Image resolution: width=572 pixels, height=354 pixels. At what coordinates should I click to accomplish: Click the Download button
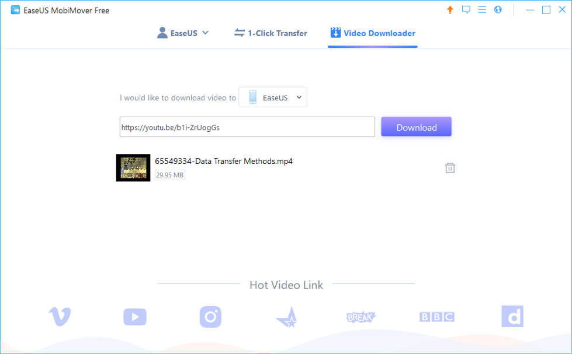(x=416, y=127)
